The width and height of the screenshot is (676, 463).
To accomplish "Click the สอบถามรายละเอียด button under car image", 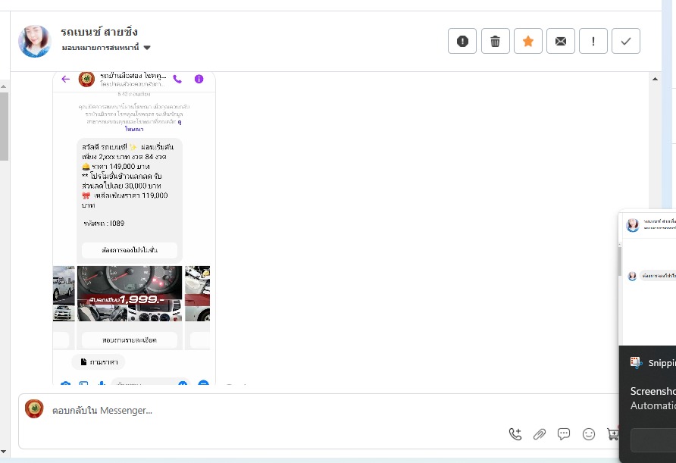I will 130,340.
